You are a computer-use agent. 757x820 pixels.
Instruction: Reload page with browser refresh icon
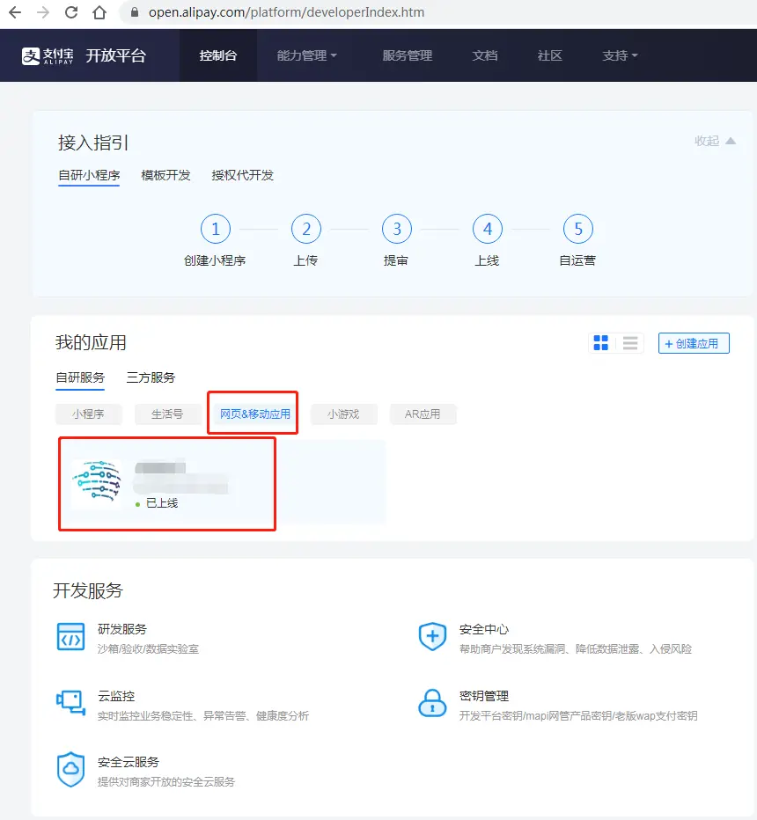tap(71, 12)
